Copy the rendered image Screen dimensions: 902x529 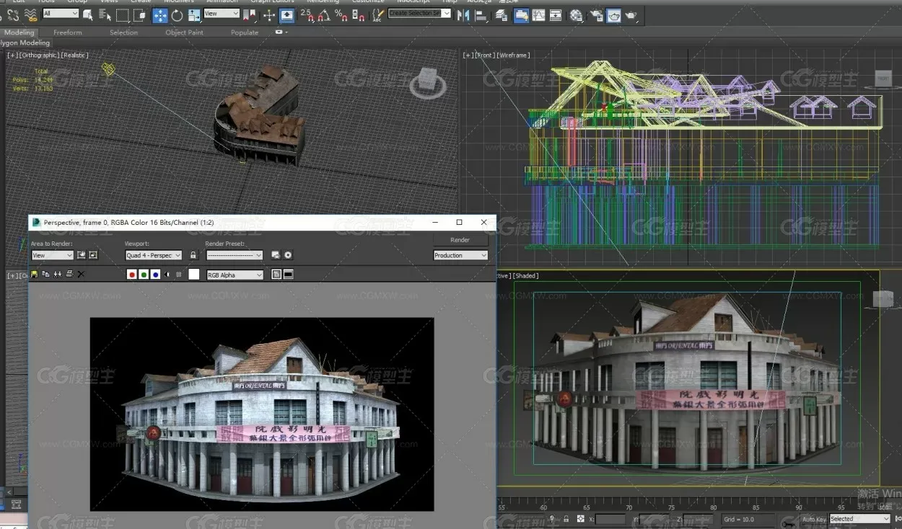click(x=45, y=275)
